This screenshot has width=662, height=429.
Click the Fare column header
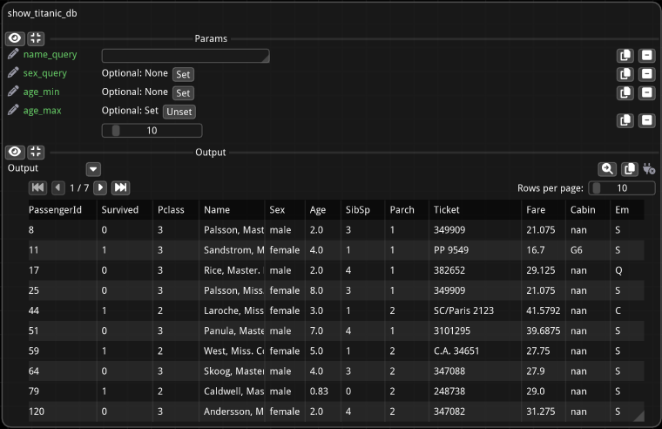click(536, 210)
